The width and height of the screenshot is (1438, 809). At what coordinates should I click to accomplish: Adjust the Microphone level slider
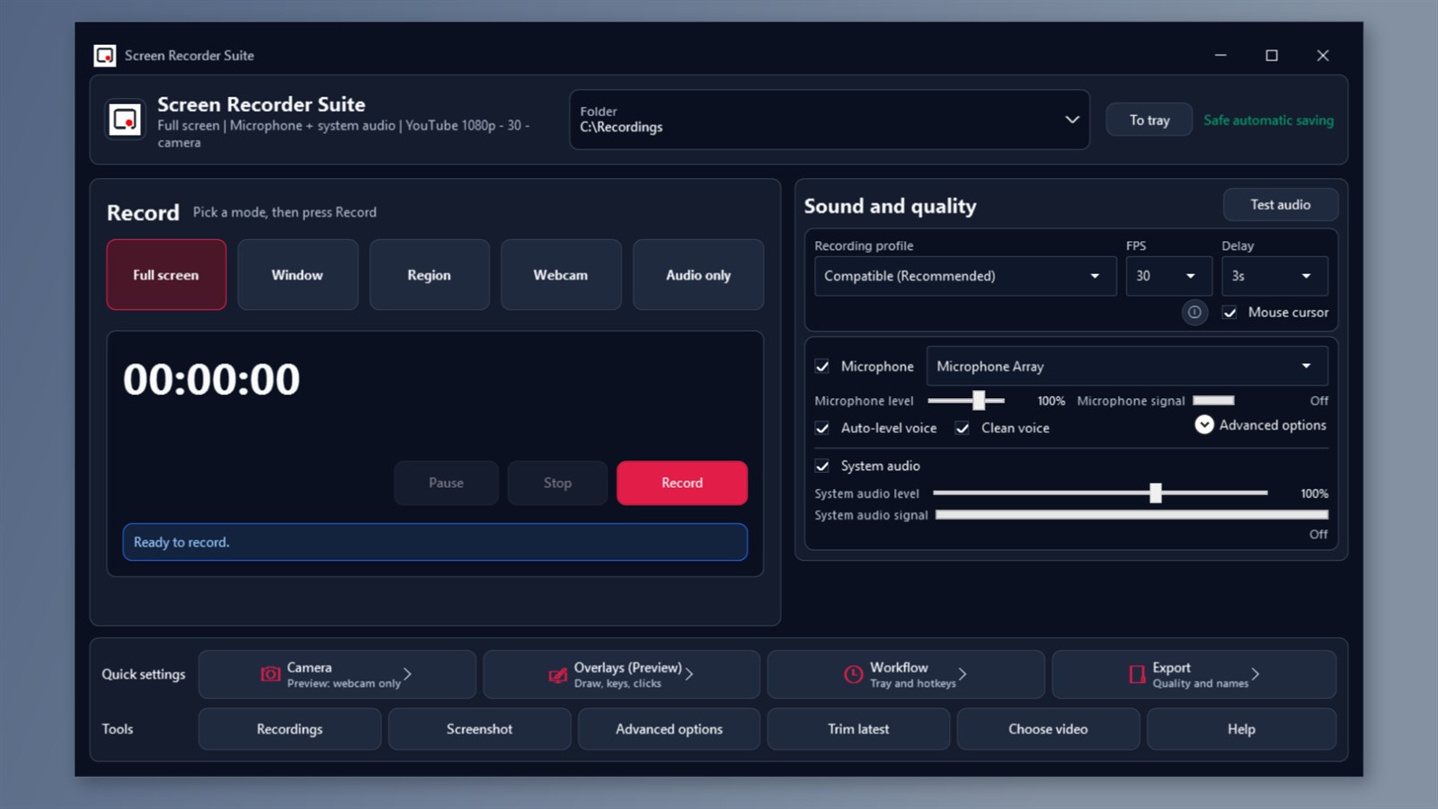click(979, 401)
